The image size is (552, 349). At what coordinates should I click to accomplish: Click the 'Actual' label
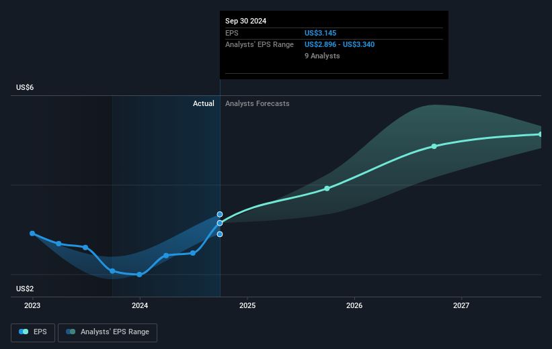coord(204,103)
